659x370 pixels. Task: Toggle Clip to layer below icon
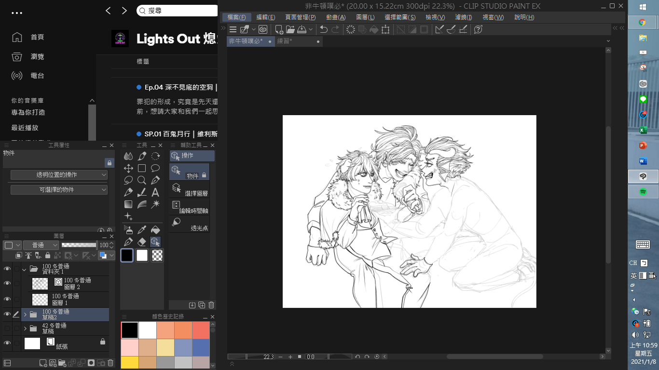point(19,255)
